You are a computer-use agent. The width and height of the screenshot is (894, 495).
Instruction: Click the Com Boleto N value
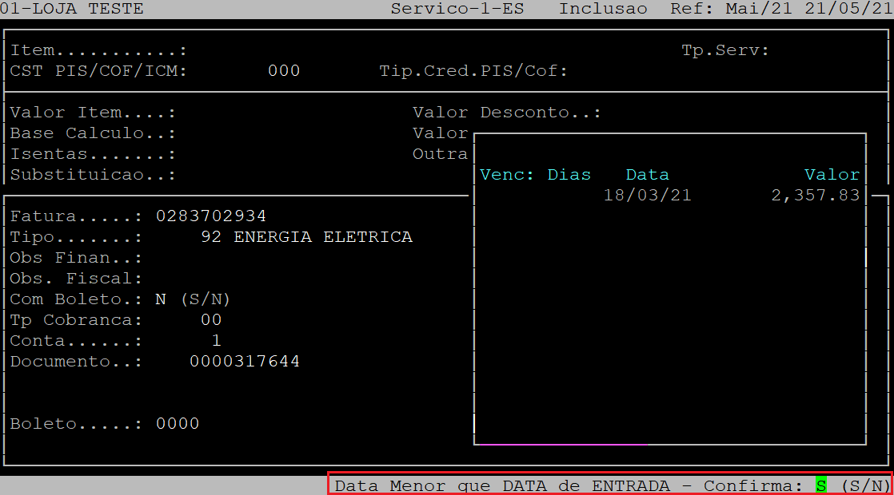161,299
